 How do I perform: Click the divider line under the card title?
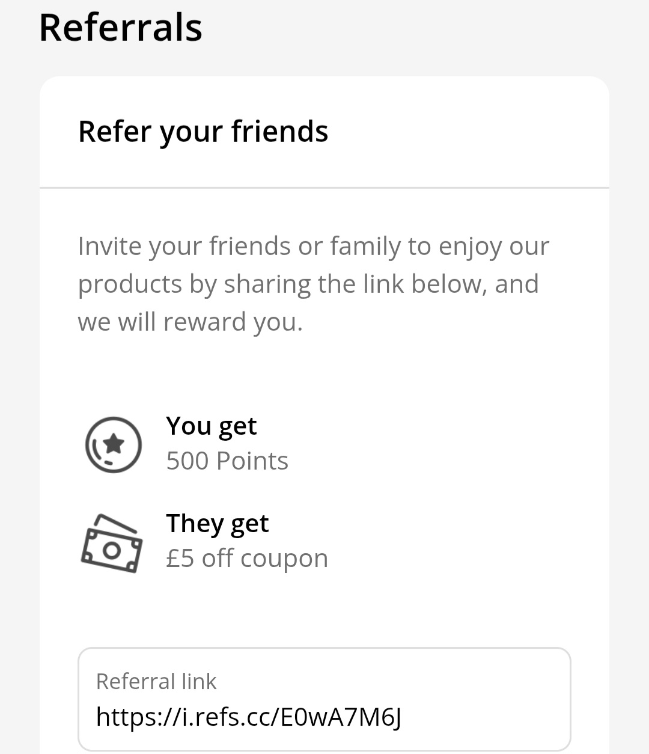(x=324, y=188)
